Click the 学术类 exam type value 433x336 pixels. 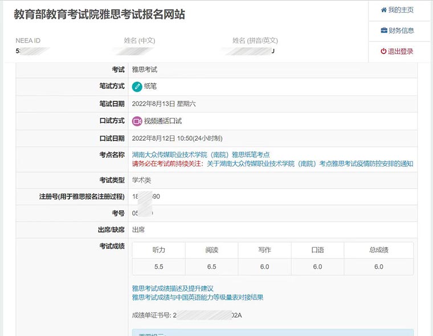(x=141, y=181)
